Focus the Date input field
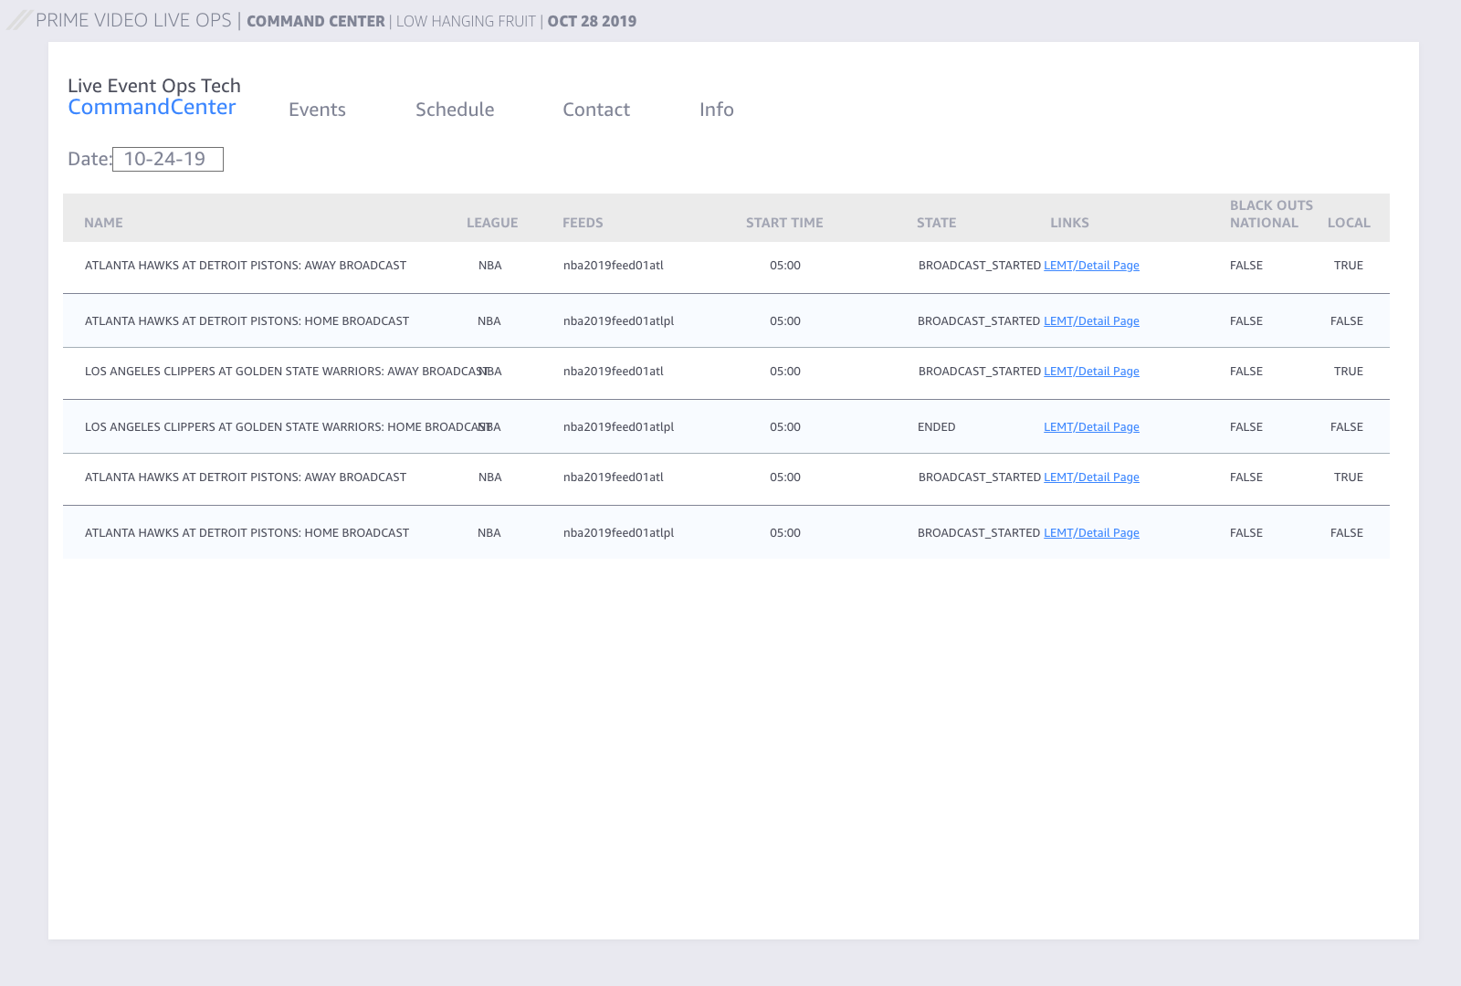Viewport: 1461px width, 986px height. (x=168, y=159)
